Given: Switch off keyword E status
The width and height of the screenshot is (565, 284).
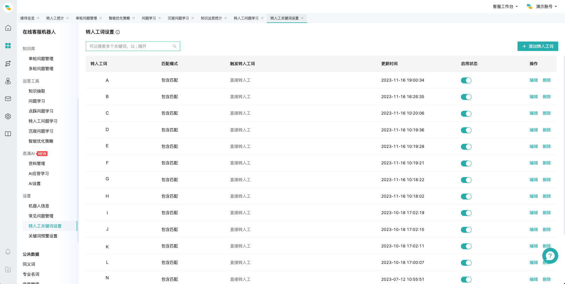Looking at the screenshot, I should pyautogui.click(x=466, y=147).
